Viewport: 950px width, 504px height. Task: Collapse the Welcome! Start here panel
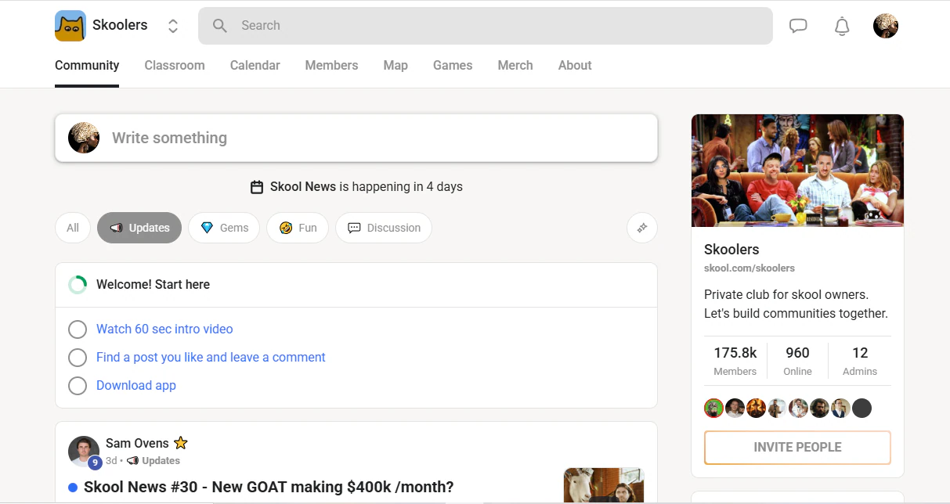click(x=356, y=285)
